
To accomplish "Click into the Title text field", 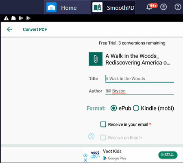I will coord(139,79).
